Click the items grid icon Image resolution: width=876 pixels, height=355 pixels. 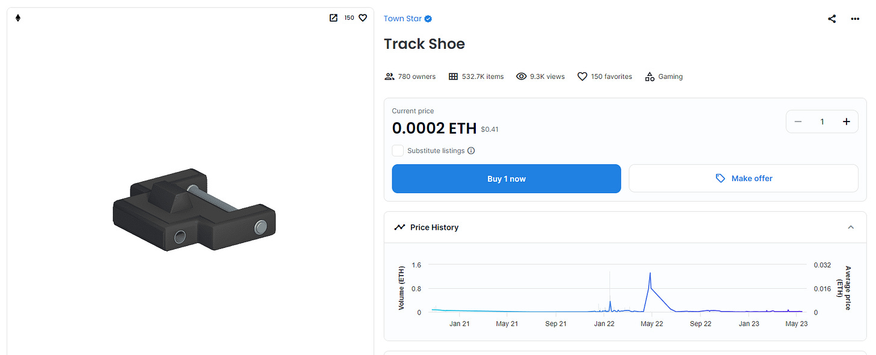point(454,76)
